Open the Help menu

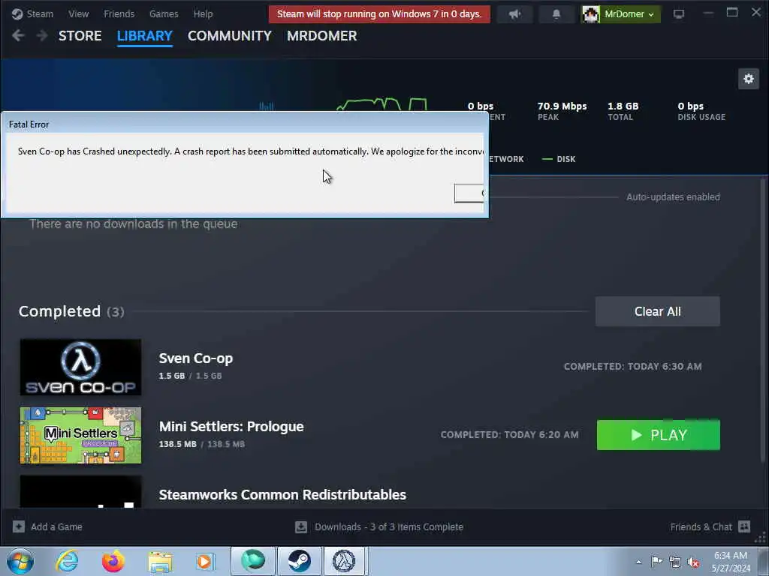coord(203,13)
